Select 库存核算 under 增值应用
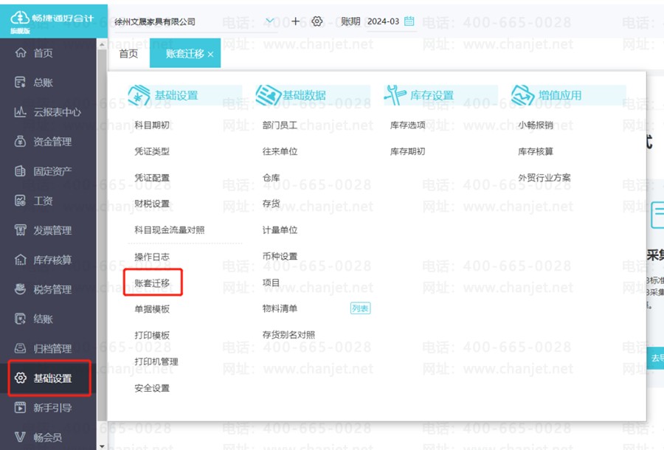Viewport: 664px width, 450px height. (536, 151)
